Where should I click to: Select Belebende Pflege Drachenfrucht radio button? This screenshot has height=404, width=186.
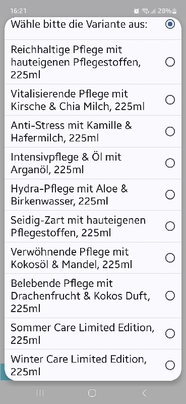(x=170, y=296)
